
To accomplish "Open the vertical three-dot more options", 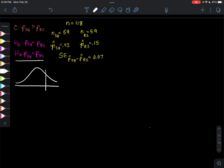I will [x=210, y=10].
